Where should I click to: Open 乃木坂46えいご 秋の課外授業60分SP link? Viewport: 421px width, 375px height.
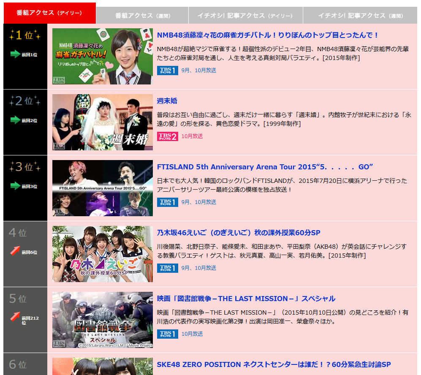coord(239,233)
